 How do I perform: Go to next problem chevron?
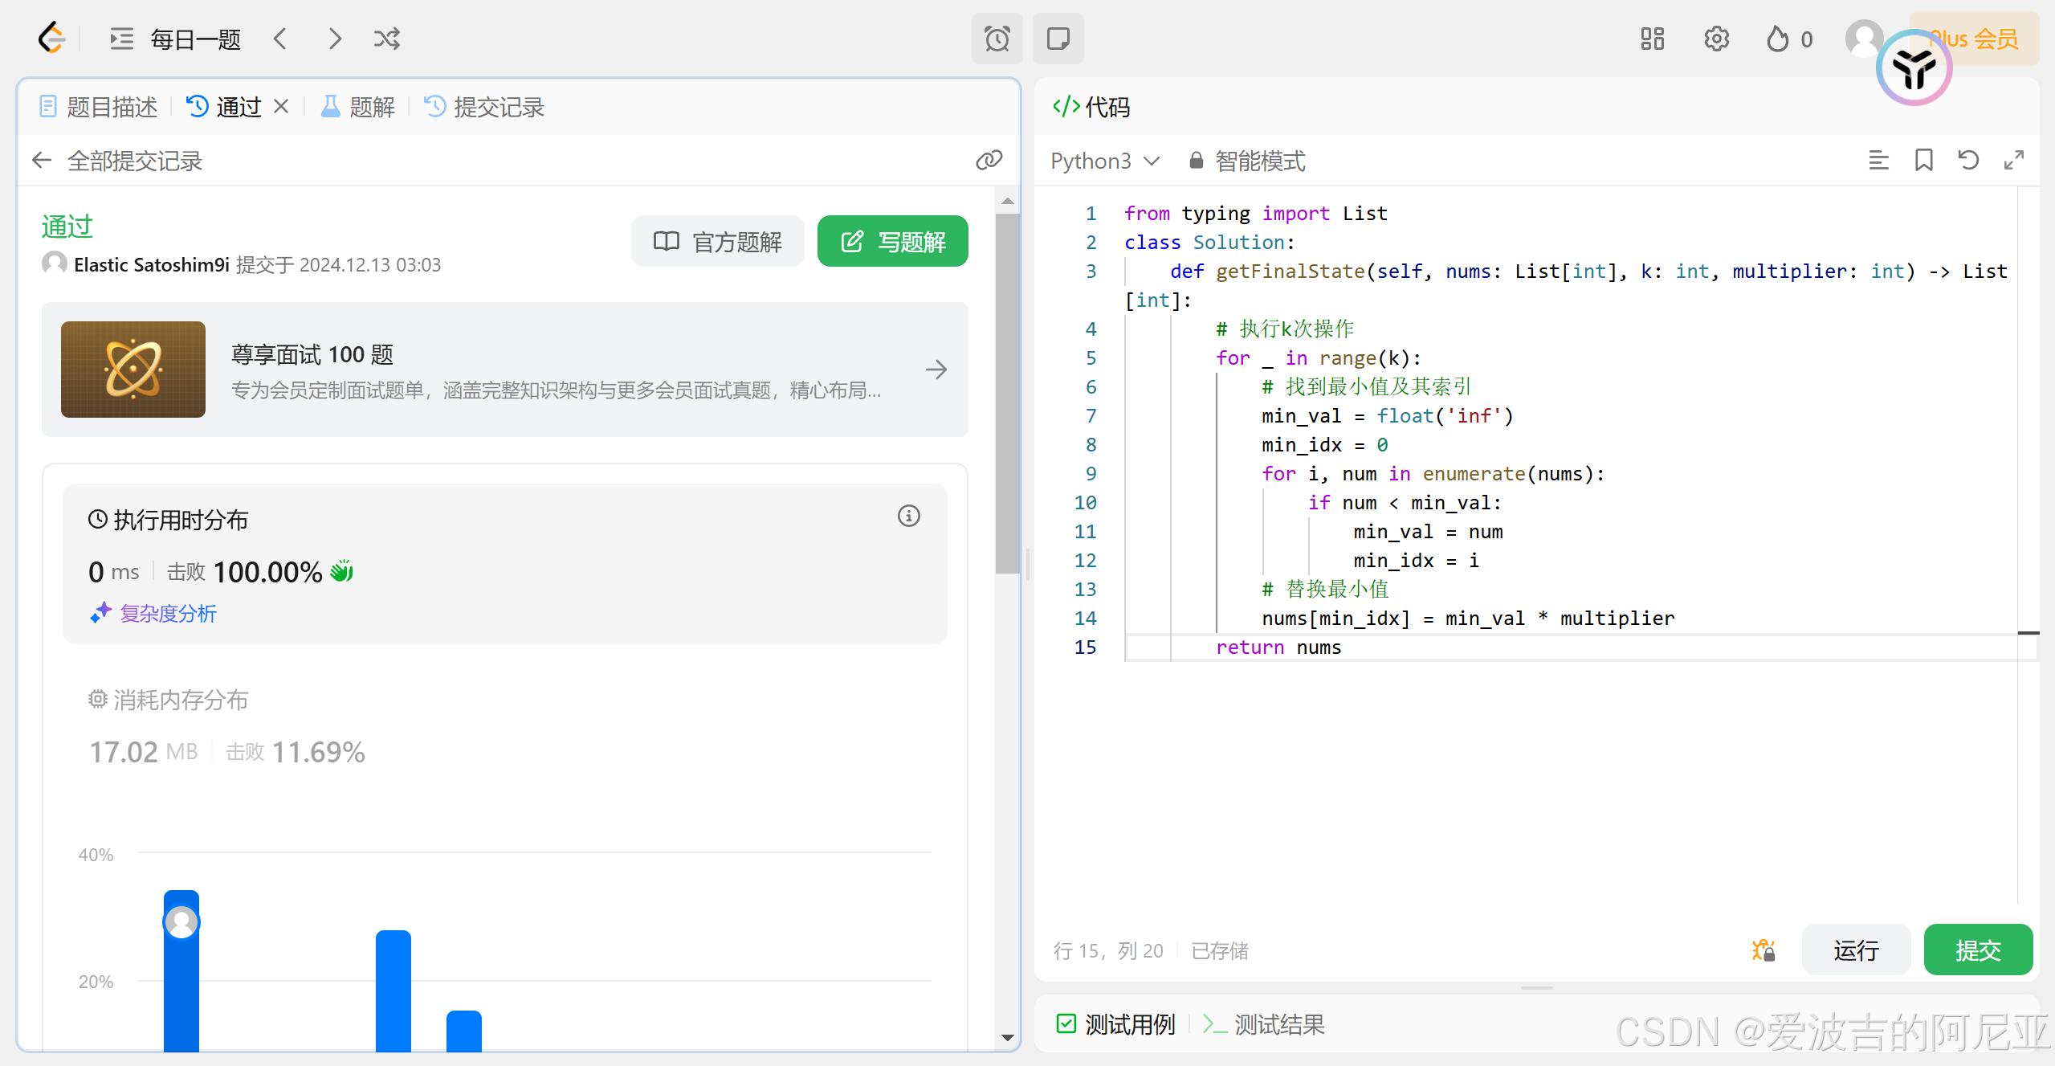coord(335,39)
